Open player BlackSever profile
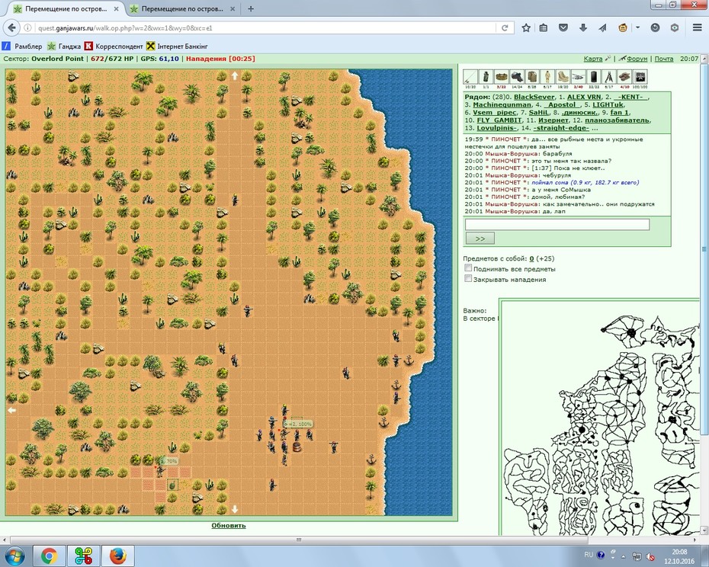 (x=534, y=97)
